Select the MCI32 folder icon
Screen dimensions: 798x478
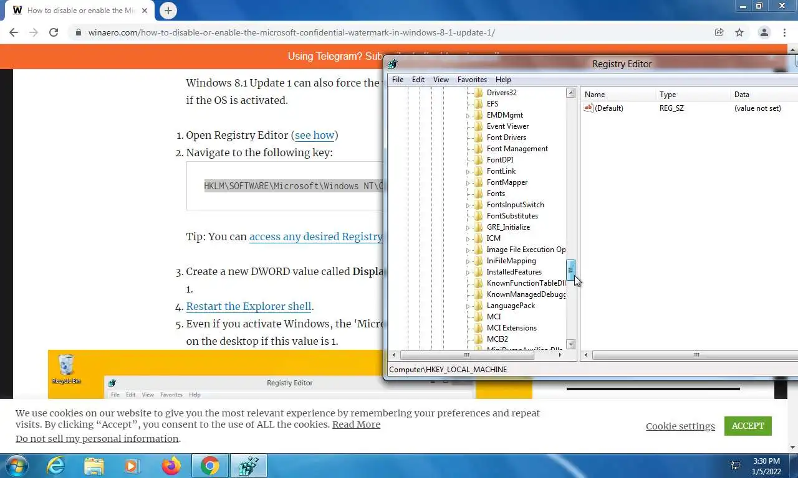click(x=479, y=339)
